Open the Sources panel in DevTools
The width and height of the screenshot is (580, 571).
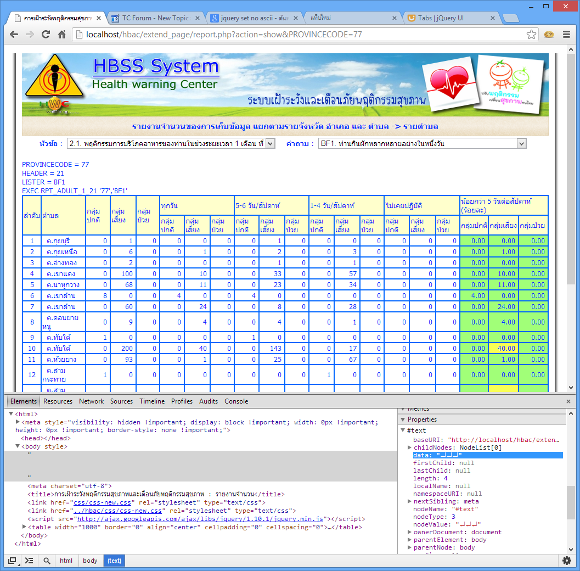coord(121,401)
